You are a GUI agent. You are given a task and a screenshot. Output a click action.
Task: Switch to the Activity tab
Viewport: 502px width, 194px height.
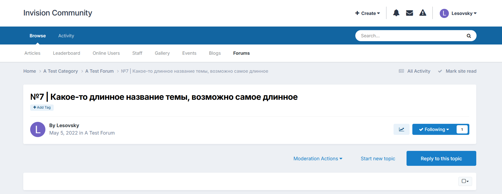coord(66,36)
